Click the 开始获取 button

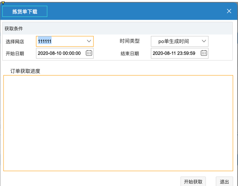point(193,181)
